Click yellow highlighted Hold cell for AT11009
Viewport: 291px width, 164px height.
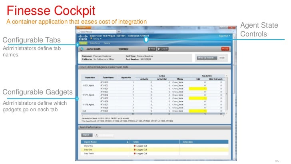coord(198,111)
